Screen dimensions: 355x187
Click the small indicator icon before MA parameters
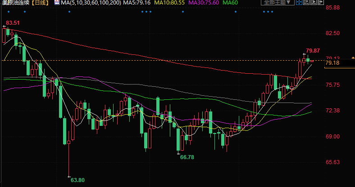[x=57, y=3]
